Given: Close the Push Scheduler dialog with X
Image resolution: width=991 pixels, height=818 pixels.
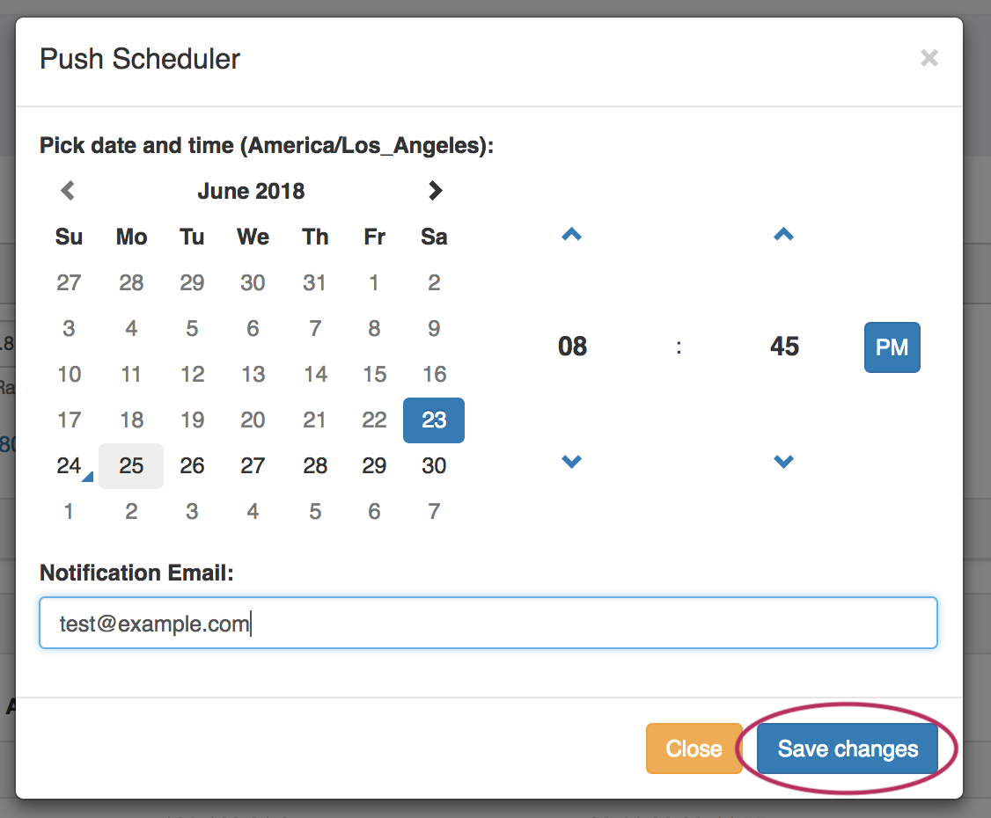Looking at the screenshot, I should pyautogui.click(x=929, y=59).
